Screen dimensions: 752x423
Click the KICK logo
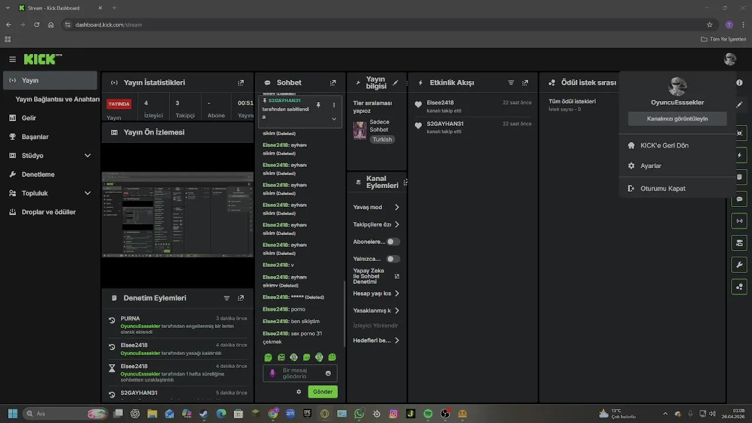point(42,59)
